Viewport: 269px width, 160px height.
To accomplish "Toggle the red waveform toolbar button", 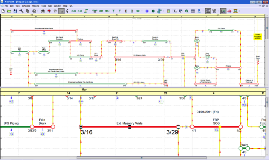I will click(229, 11).
